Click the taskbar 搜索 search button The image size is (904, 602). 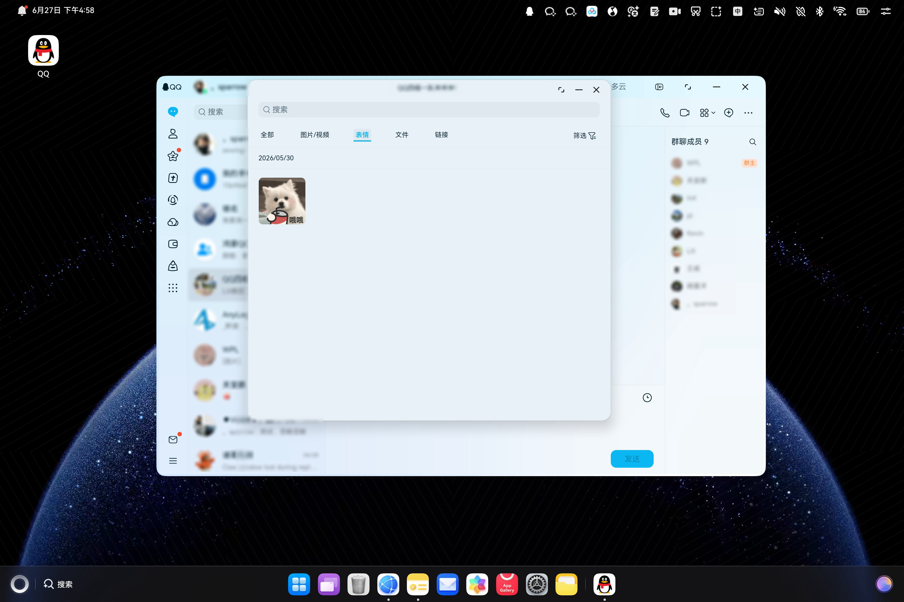point(58,584)
